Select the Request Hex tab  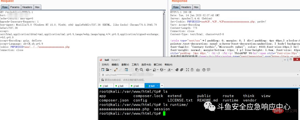click(37, 7)
